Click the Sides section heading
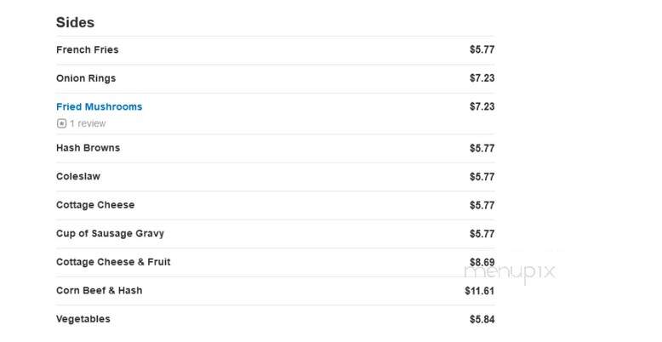 pyautogui.click(x=75, y=22)
